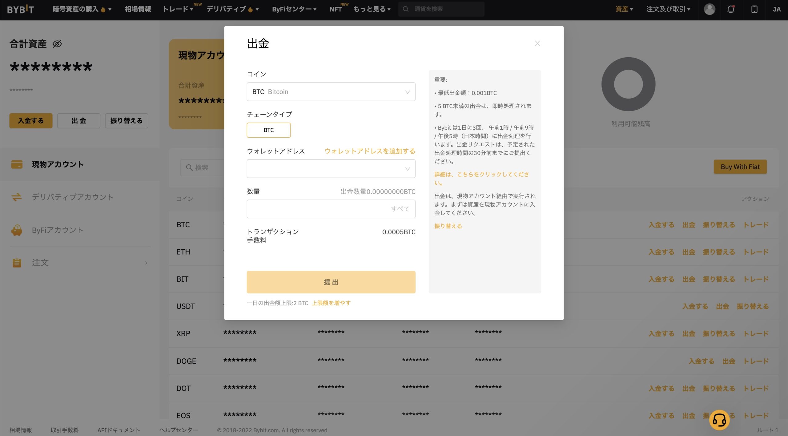Click the ByFiアカウント piggy bank icon

pyautogui.click(x=17, y=230)
